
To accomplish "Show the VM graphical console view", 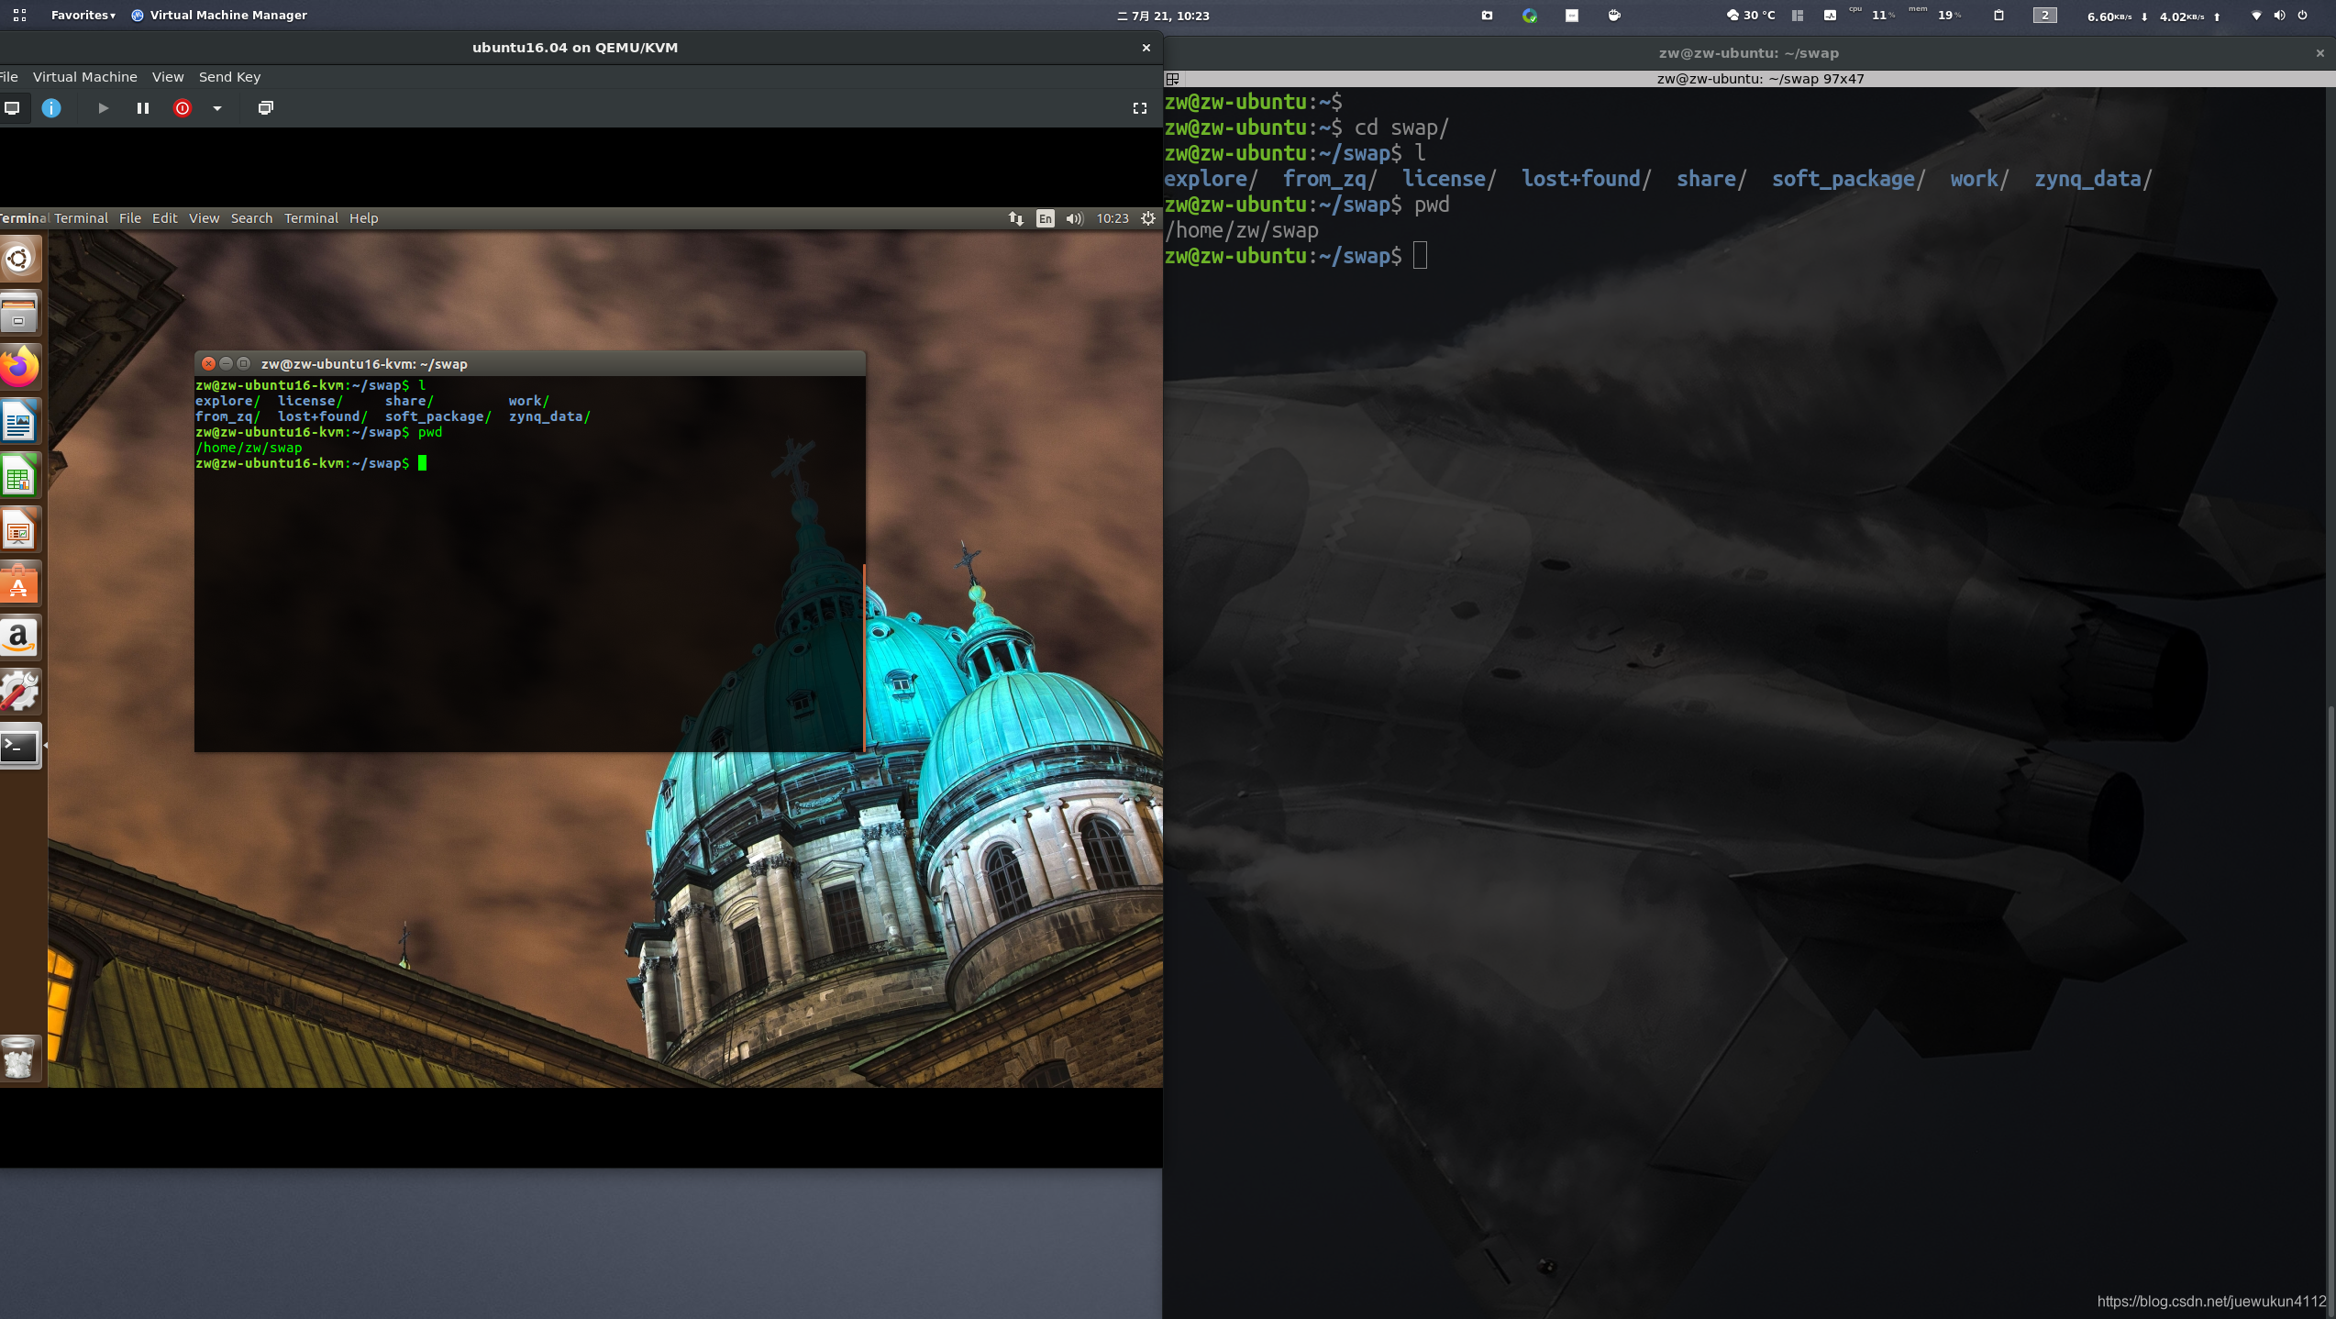I will [x=12, y=108].
